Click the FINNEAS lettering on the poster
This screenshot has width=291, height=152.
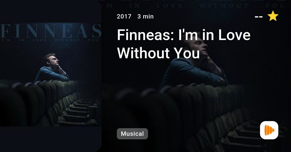(51, 31)
